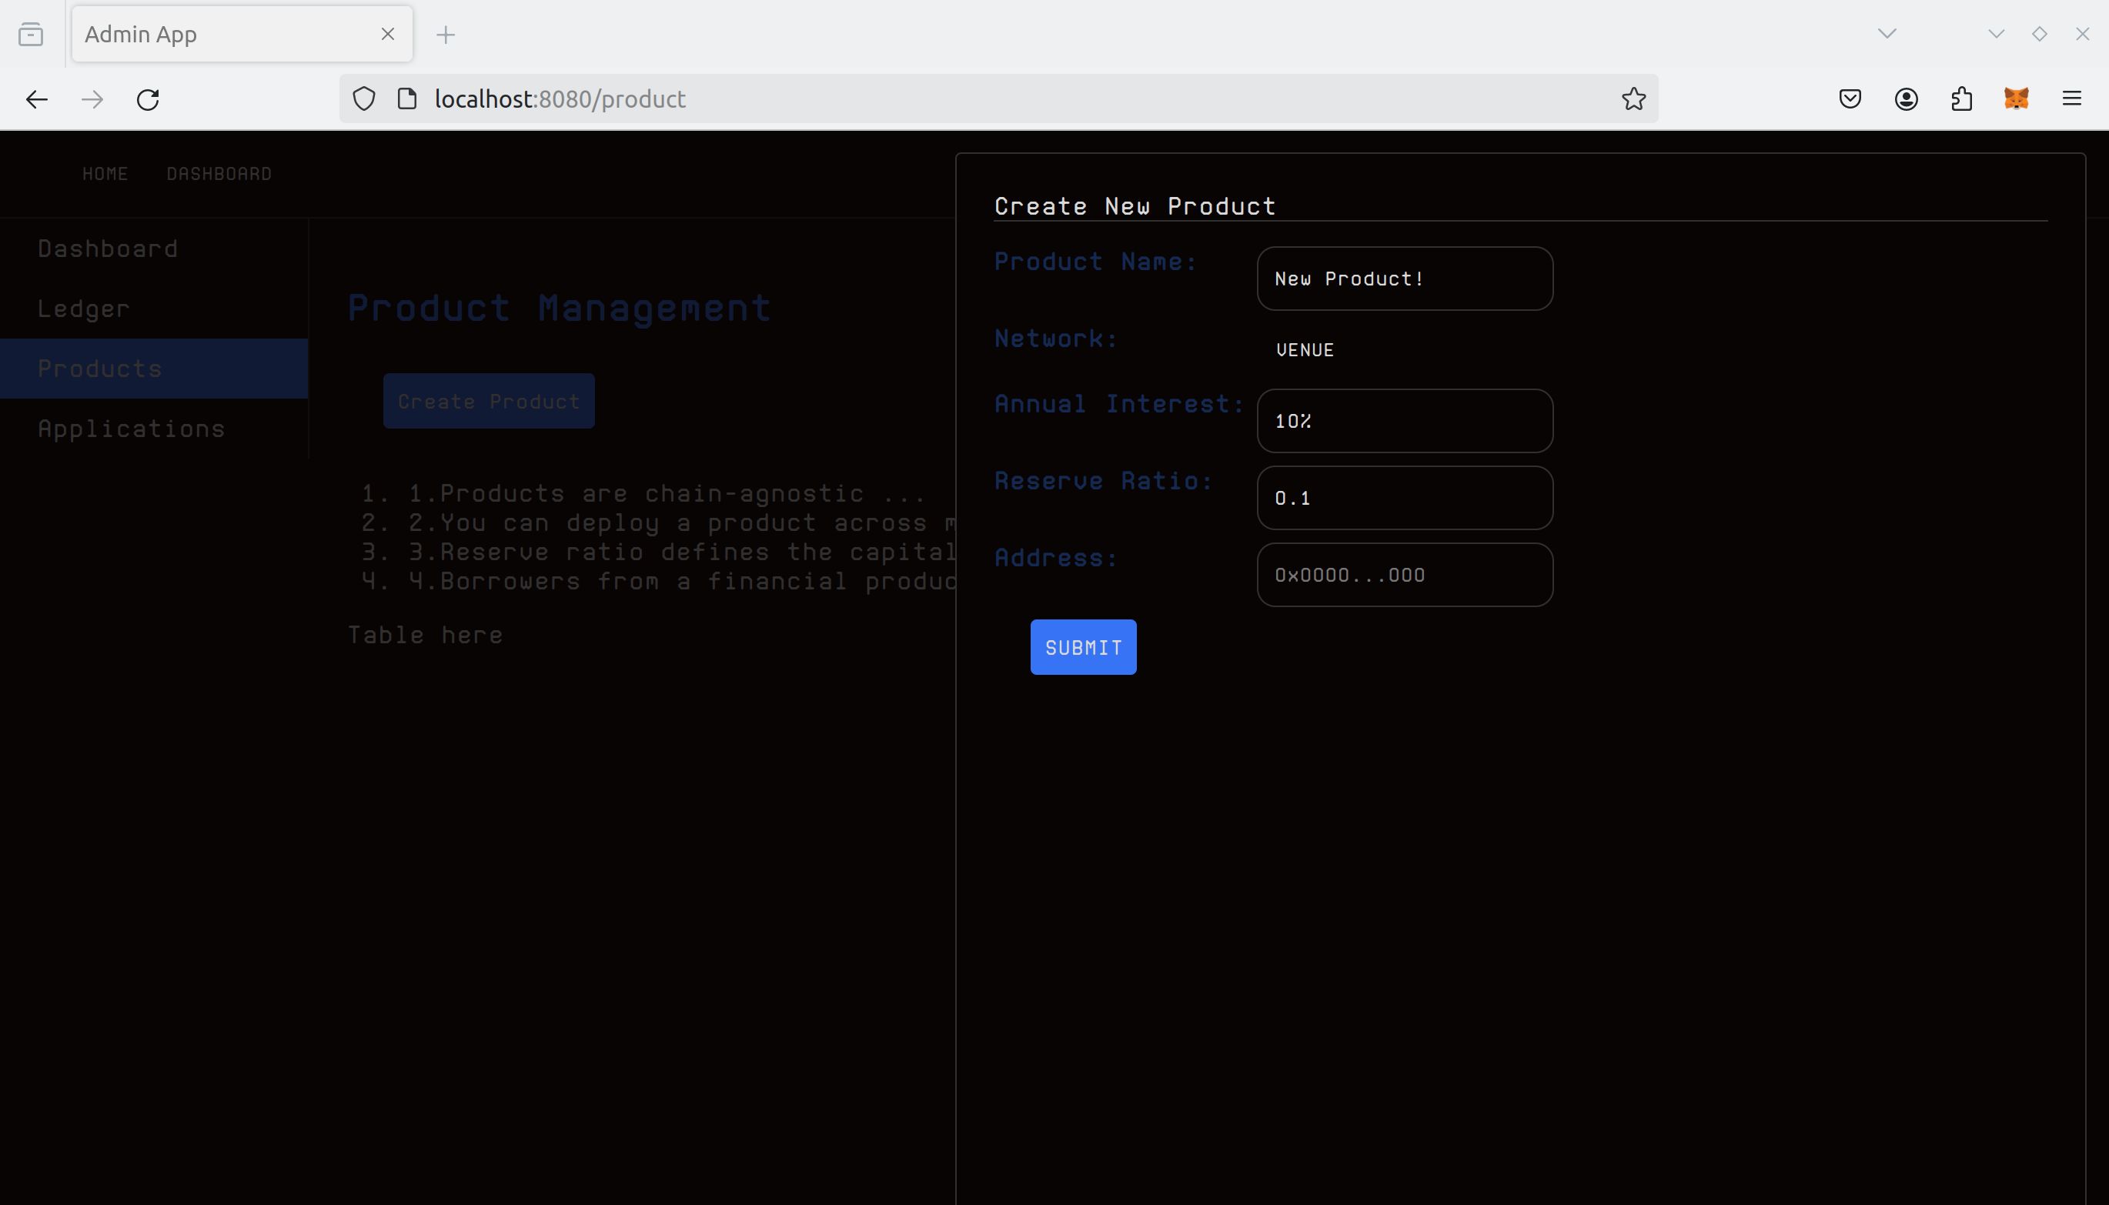
Task: Submit the new product form
Action: pos(1084,647)
